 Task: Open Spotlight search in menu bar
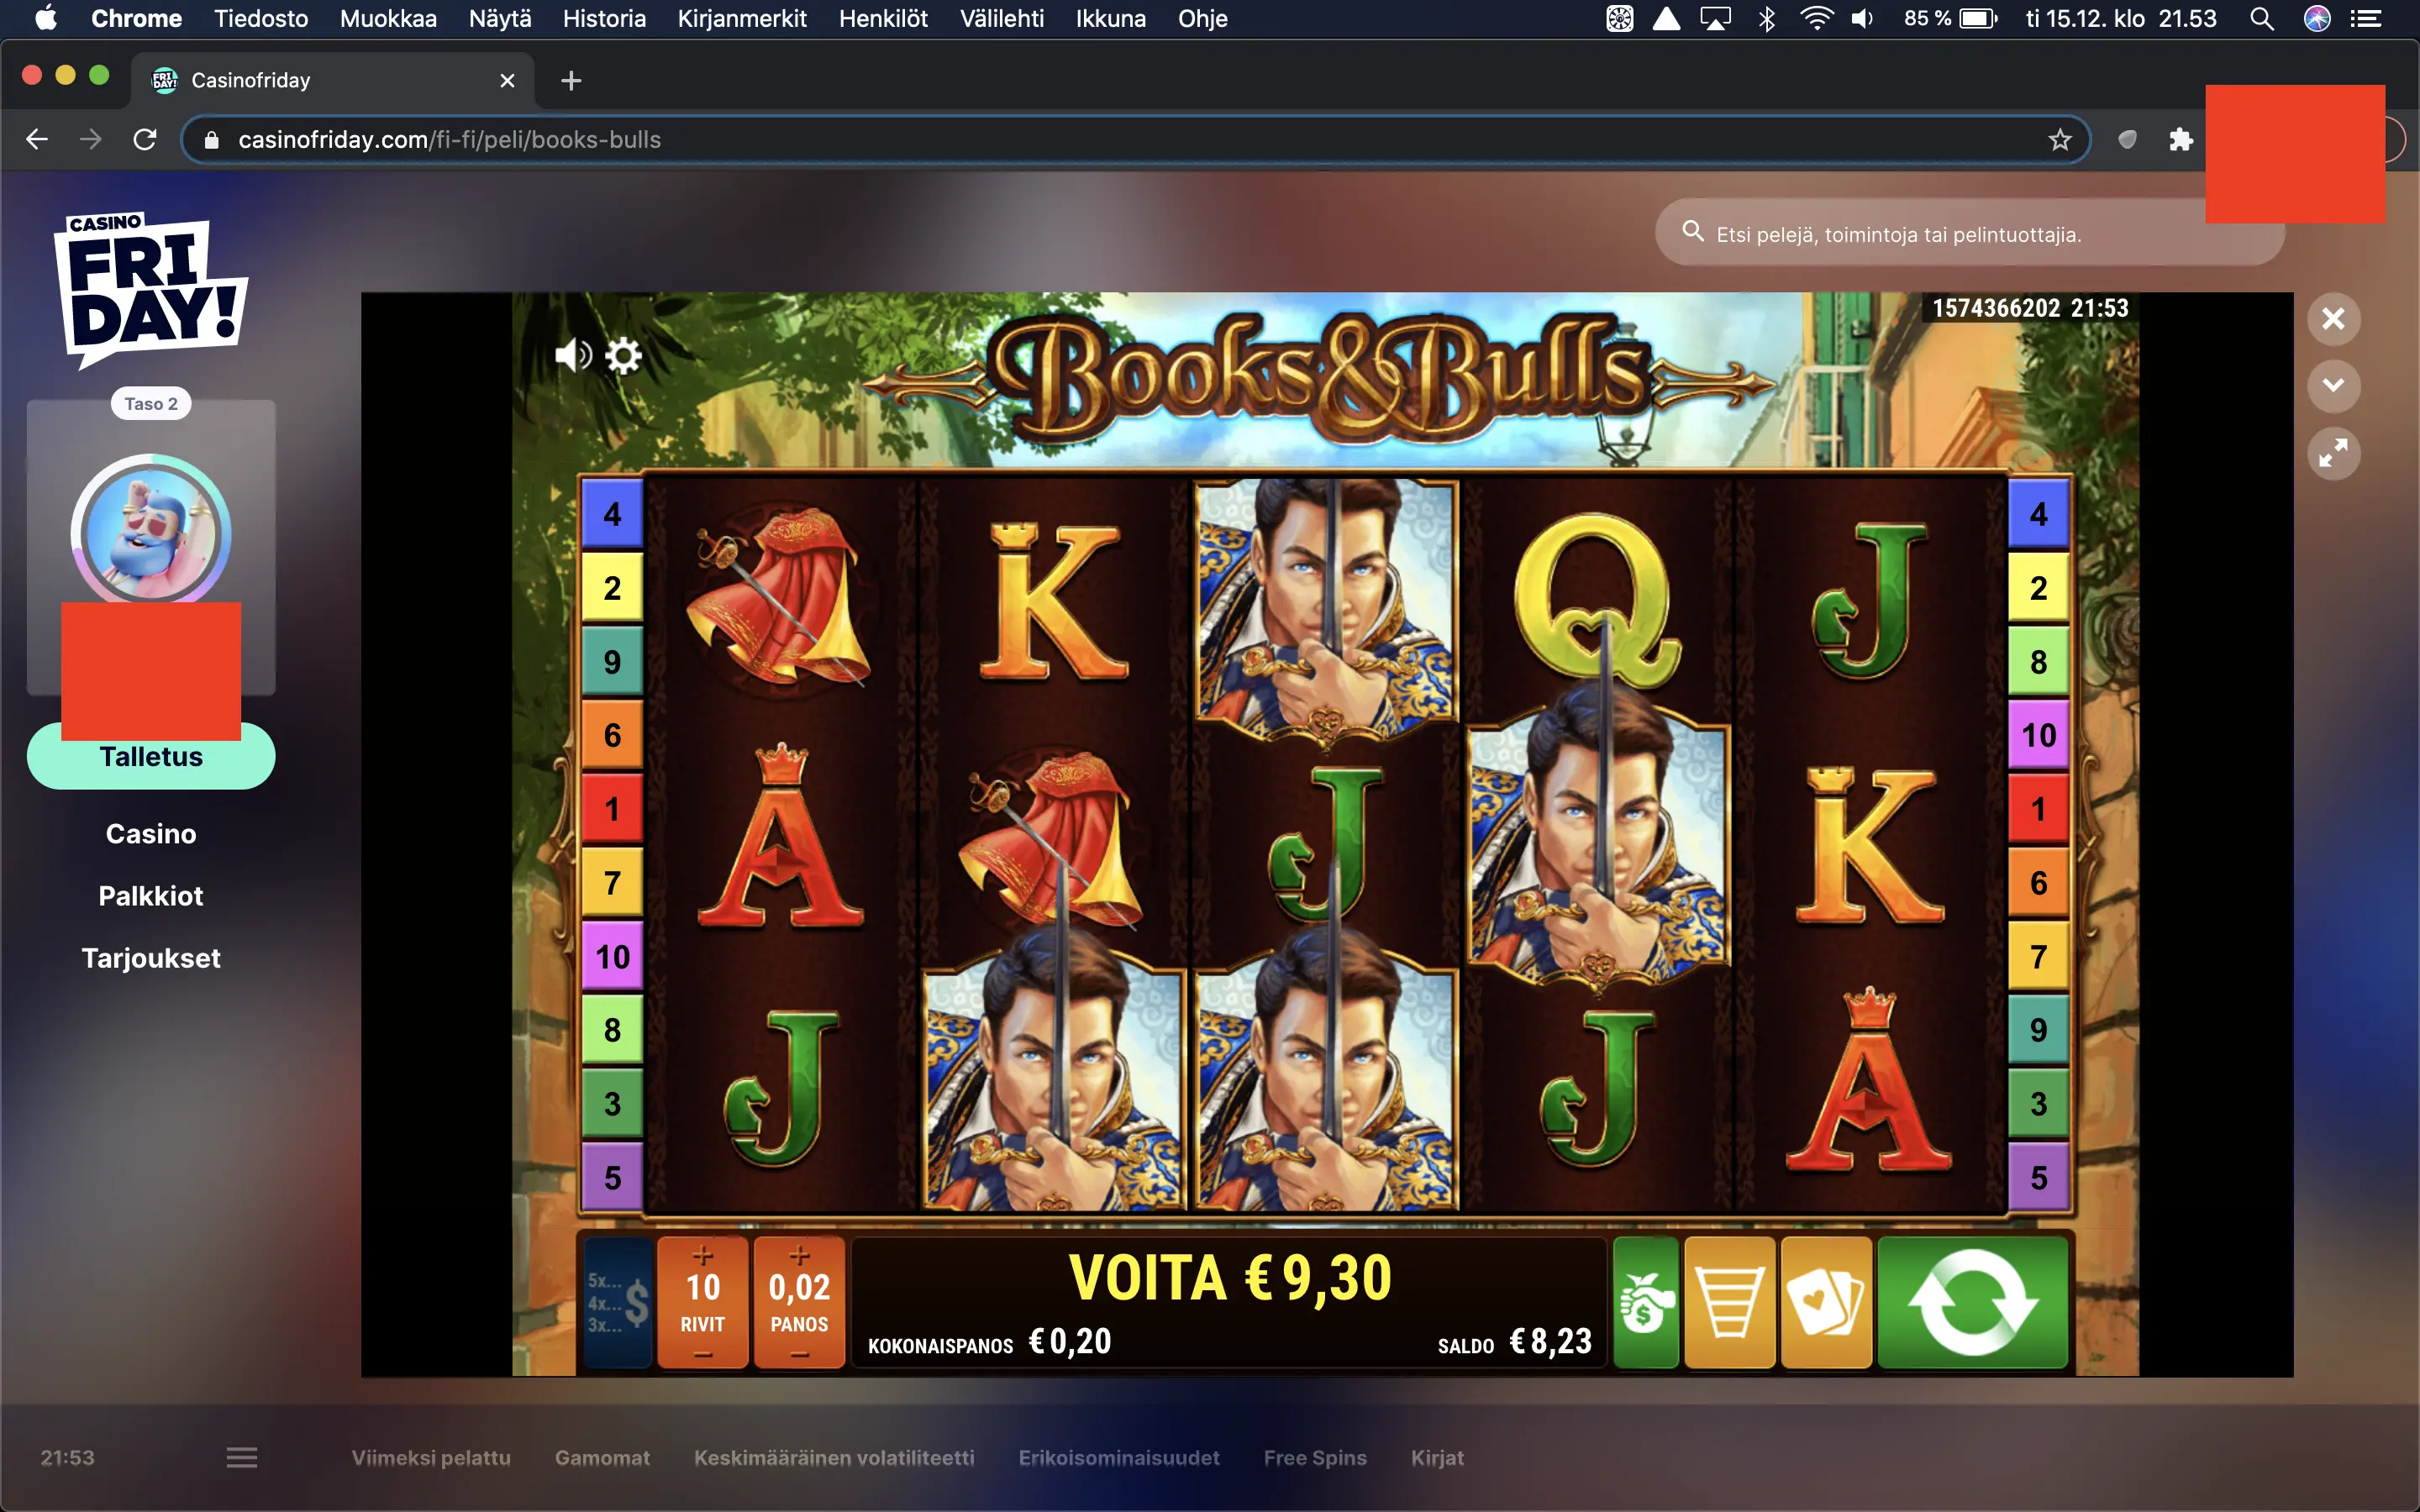[x=2261, y=18]
